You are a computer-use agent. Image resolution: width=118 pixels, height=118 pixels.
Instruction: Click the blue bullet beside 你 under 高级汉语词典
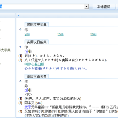coord(20,81)
